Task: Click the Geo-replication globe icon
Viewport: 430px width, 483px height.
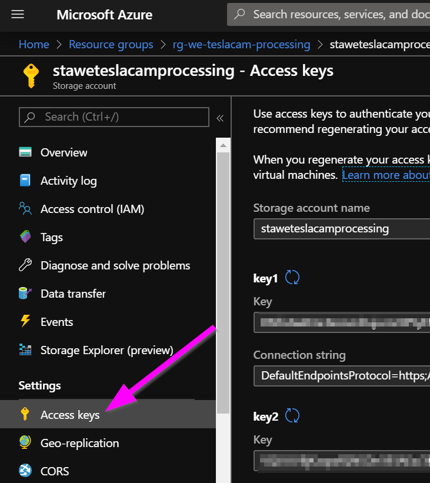Action: pos(25,442)
